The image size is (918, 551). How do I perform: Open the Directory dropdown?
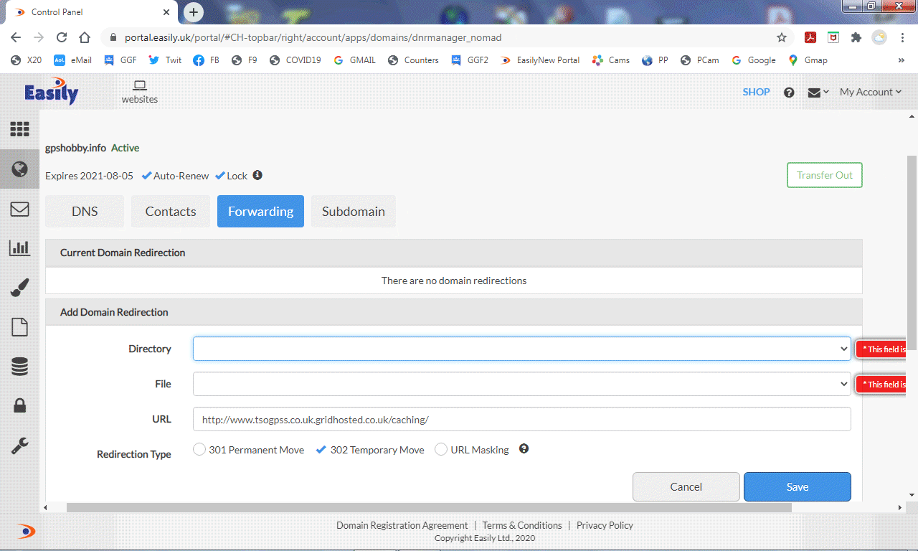pyautogui.click(x=522, y=349)
